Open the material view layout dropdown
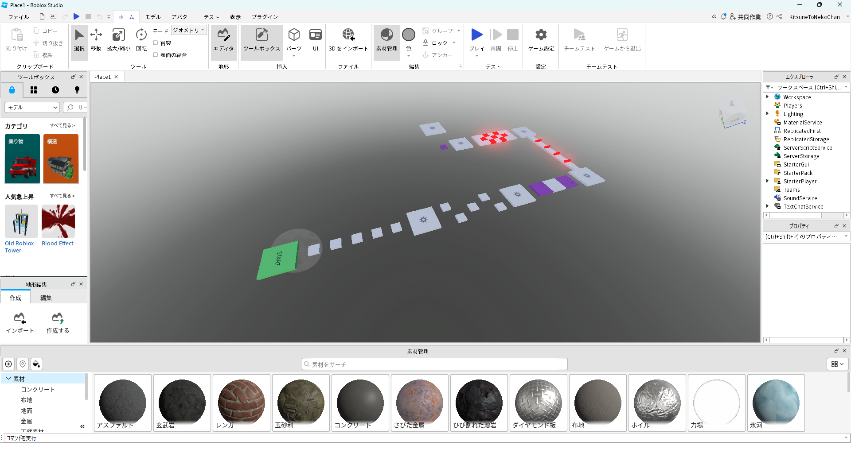 pyautogui.click(x=837, y=364)
